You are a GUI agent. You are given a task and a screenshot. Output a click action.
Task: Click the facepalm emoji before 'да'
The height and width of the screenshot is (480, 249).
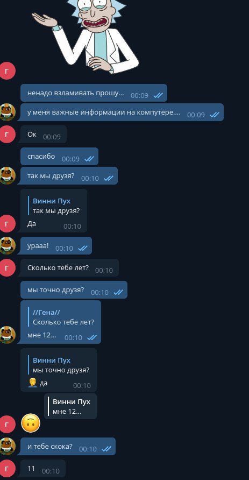click(32, 383)
